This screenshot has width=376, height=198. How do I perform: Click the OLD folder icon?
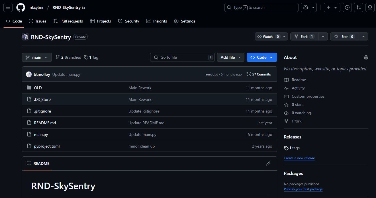pyautogui.click(x=29, y=88)
